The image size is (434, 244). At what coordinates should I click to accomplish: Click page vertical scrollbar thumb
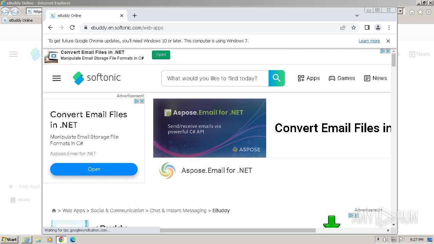(394, 60)
